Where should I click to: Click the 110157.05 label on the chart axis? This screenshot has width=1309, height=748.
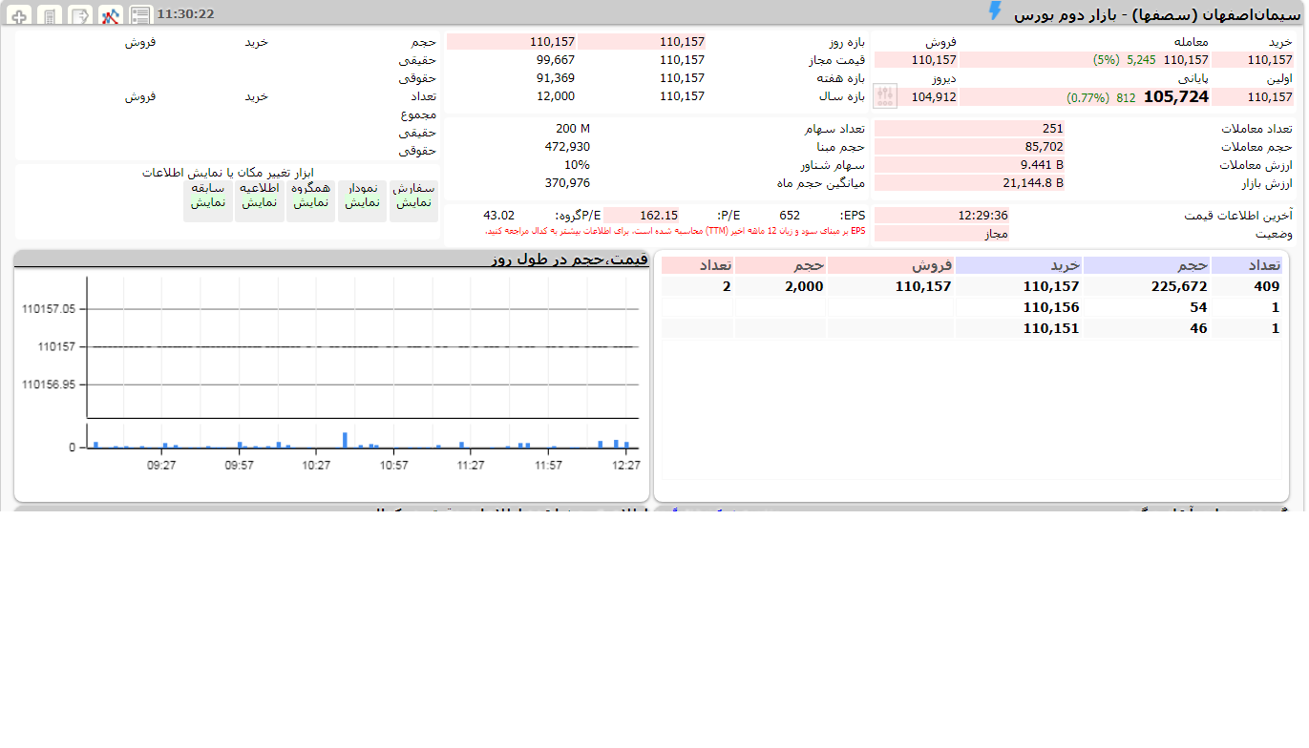(x=49, y=309)
